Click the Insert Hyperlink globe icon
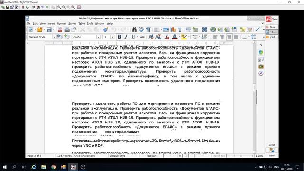Screen dimensions: 304x171 click(x=213, y=29)
